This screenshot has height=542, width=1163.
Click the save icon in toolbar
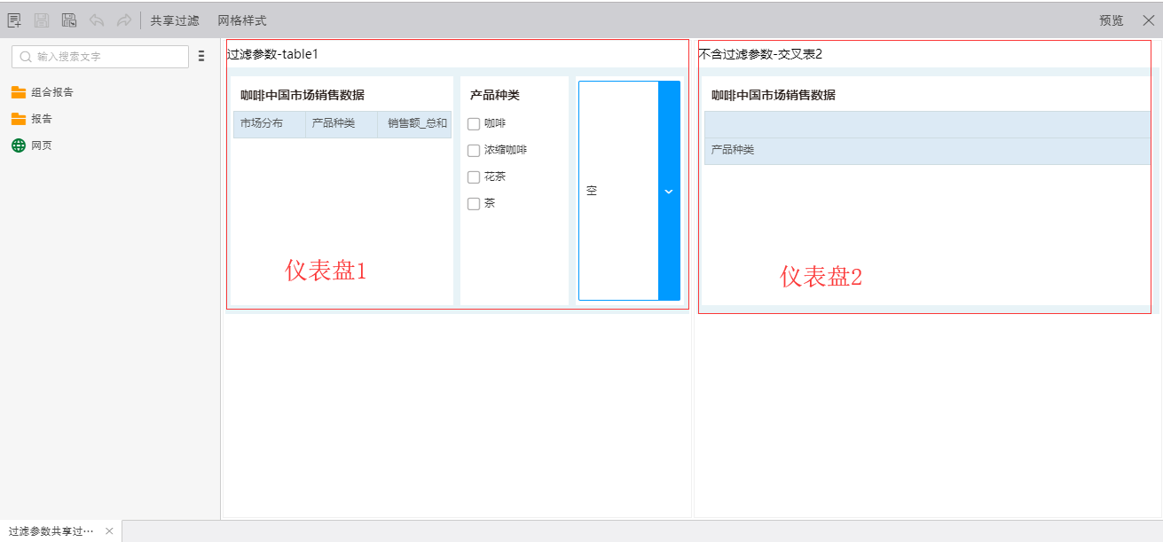tap(41, 20)
